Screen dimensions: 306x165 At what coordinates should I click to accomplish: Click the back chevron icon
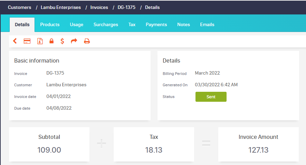[x=15, y=41]
